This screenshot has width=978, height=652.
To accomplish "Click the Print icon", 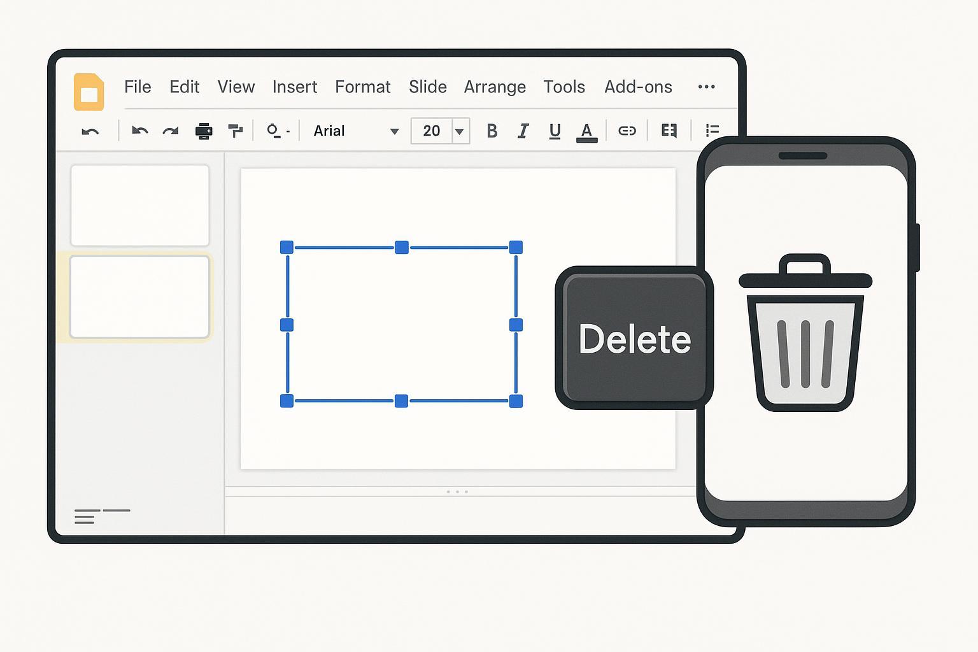I will click(204, 131).
